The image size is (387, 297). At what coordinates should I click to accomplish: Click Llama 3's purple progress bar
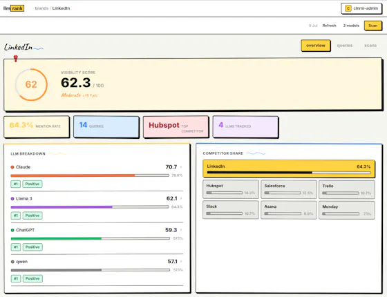(90, 207)
